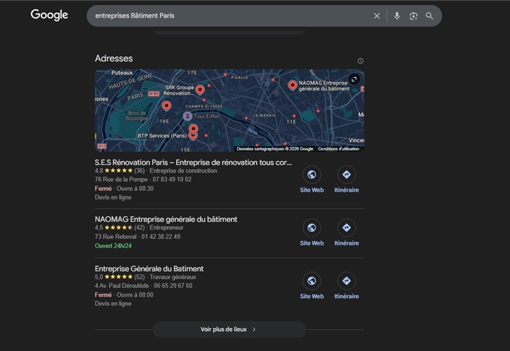The image size is (510, 351).
Task: Click Puteaux label on the map
Action: click(122, 73)
